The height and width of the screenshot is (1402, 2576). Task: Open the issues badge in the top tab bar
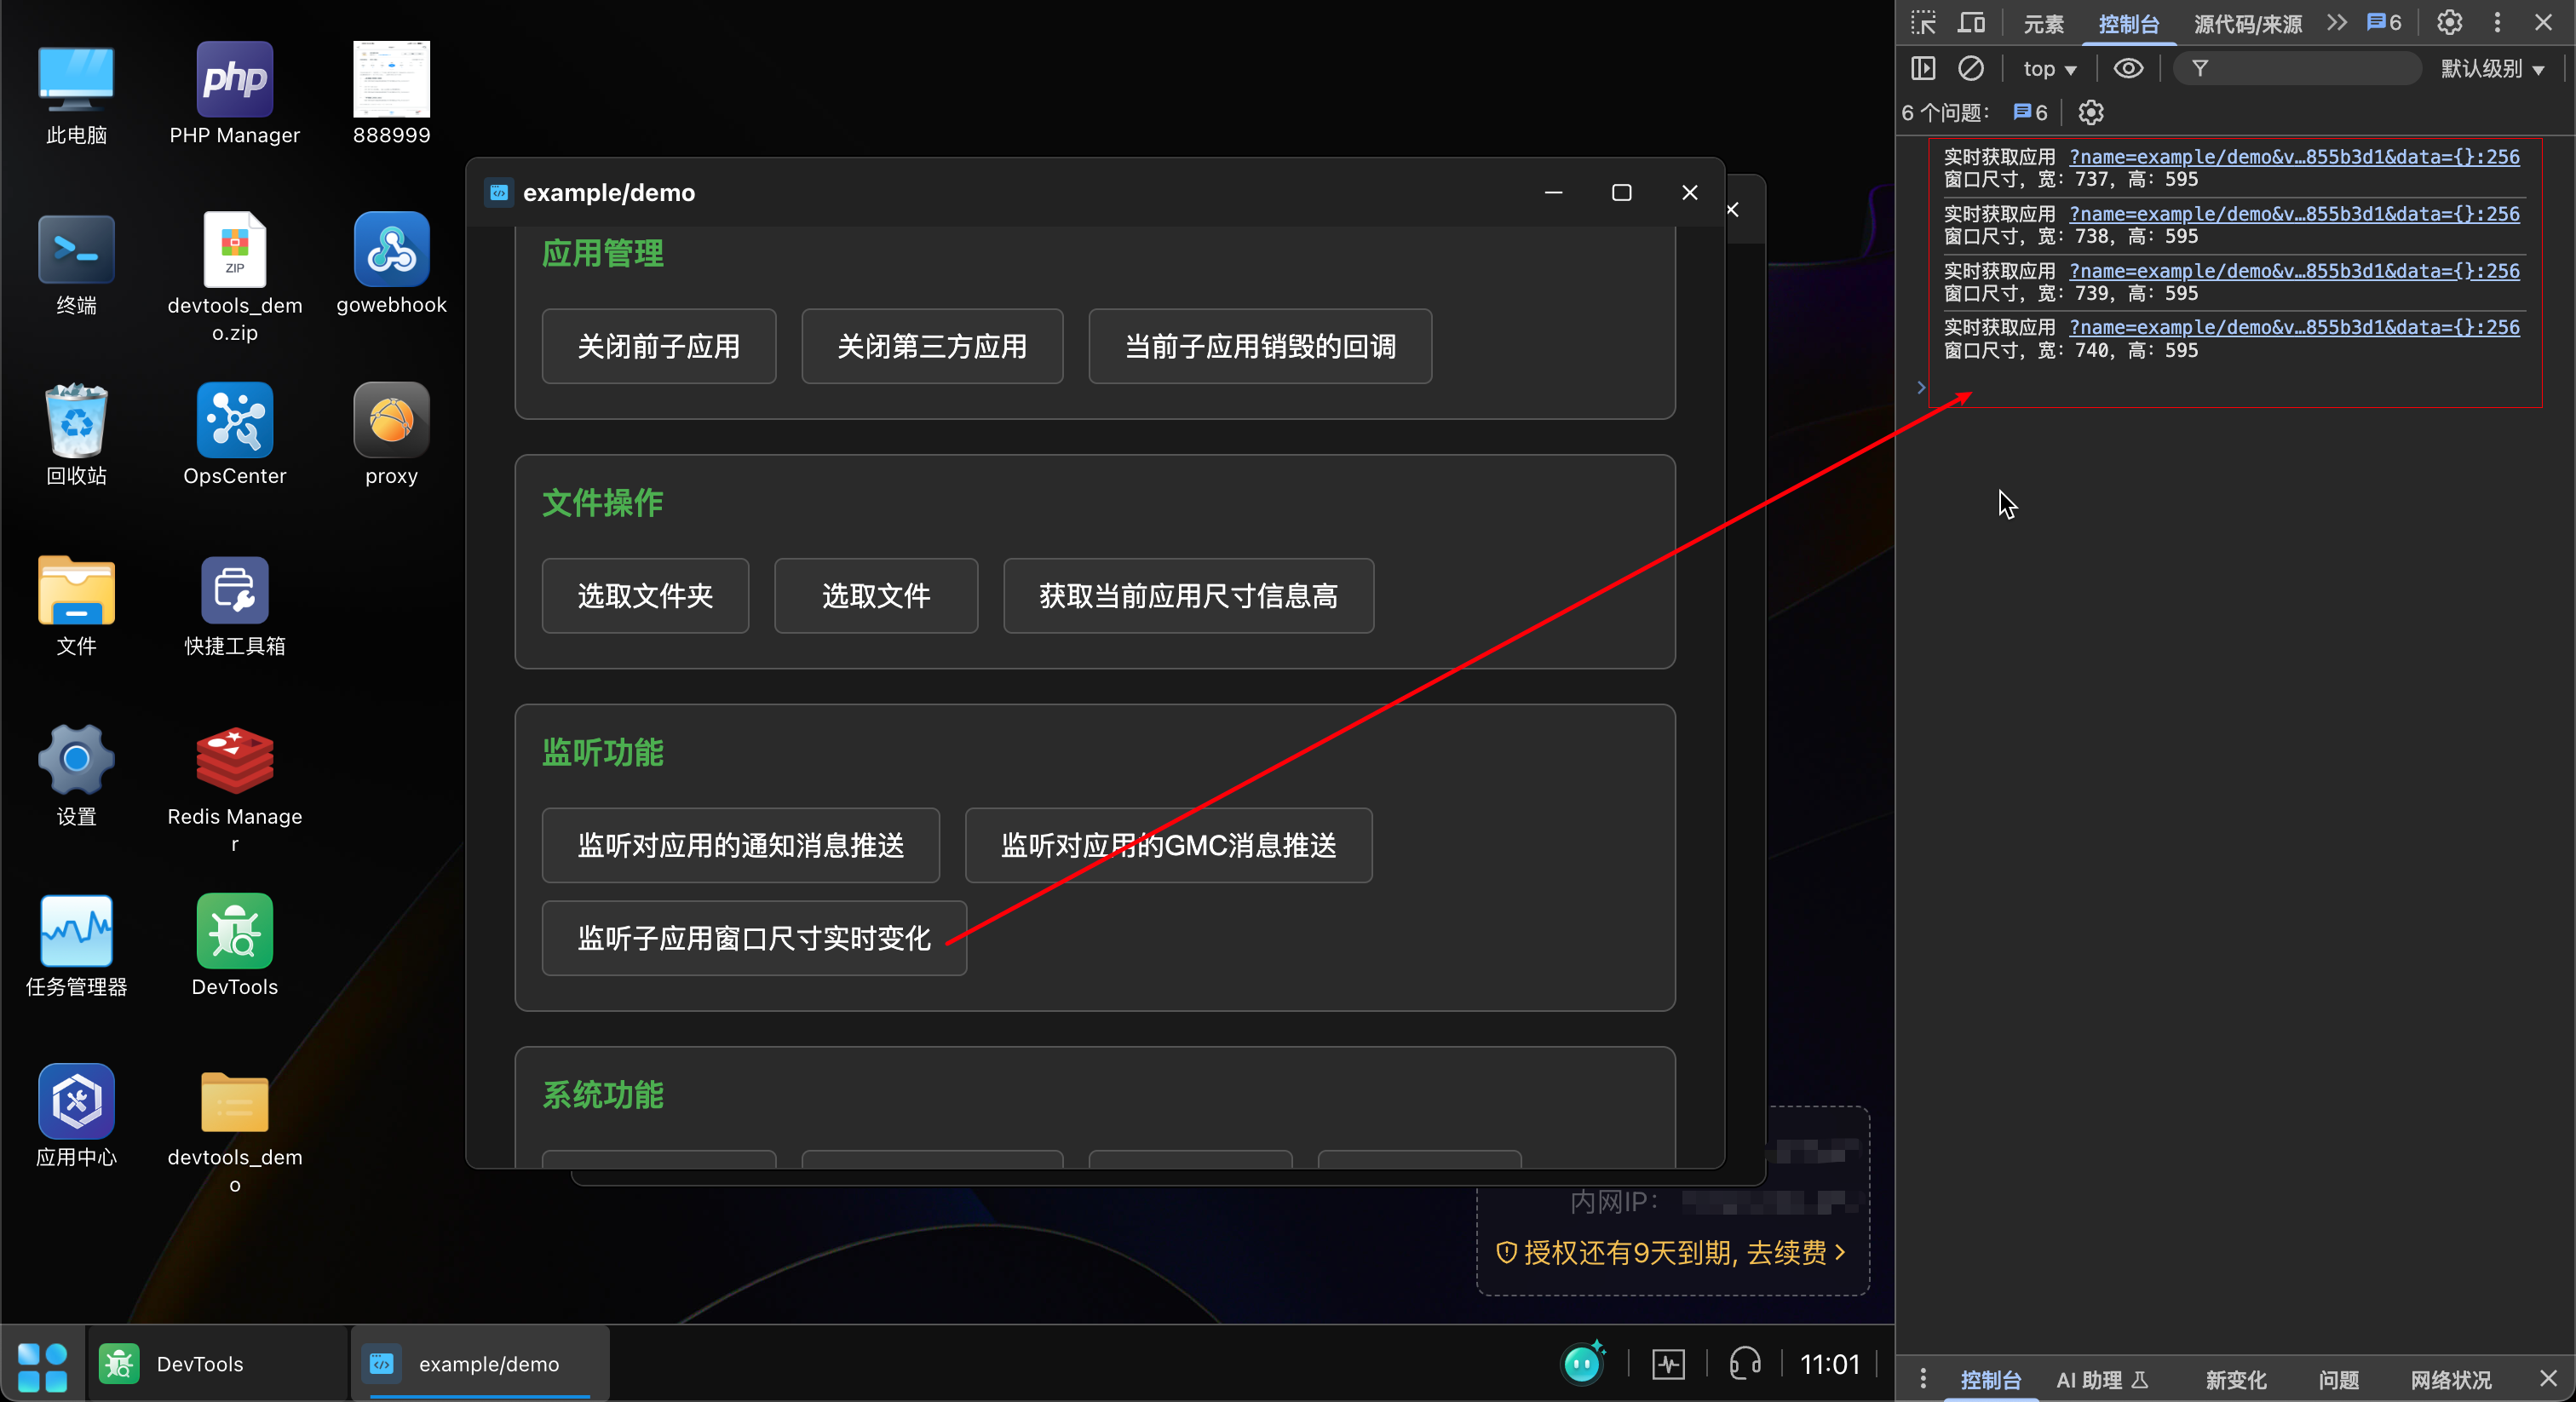tap(2385, 23)
